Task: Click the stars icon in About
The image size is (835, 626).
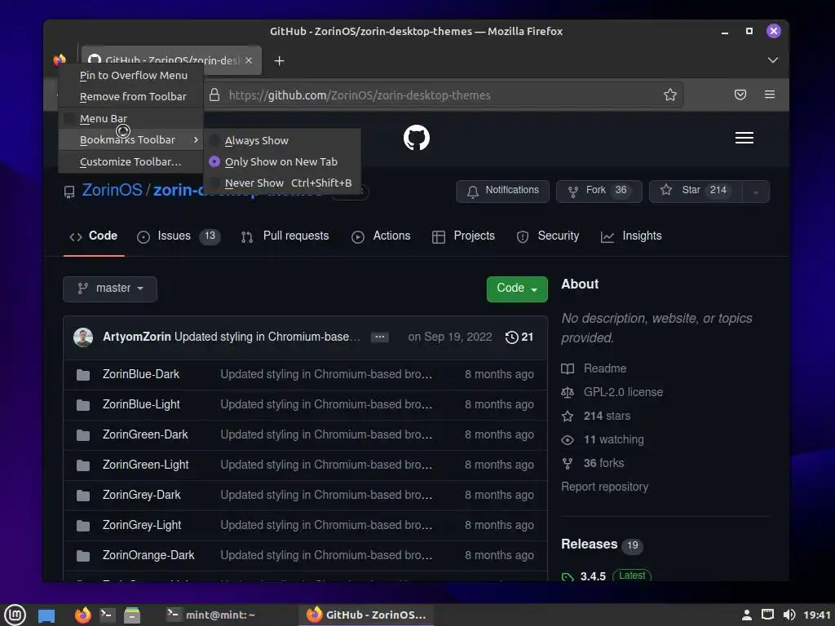Action: point(568,417)
